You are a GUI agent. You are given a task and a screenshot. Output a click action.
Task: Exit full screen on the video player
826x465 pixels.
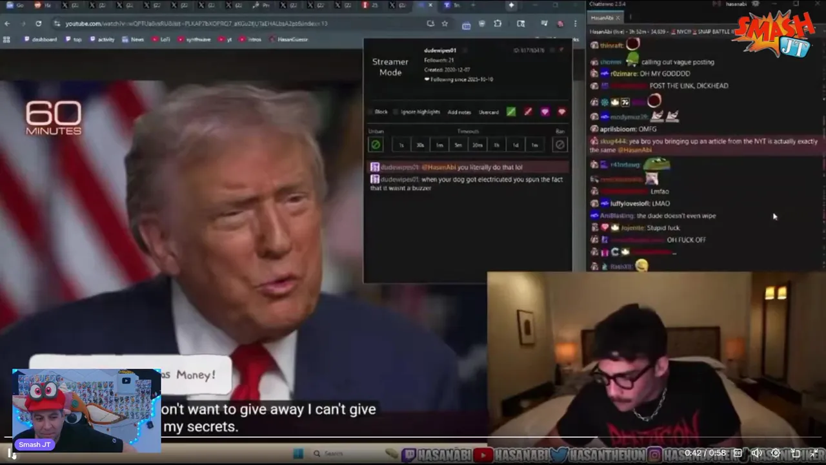814,453
